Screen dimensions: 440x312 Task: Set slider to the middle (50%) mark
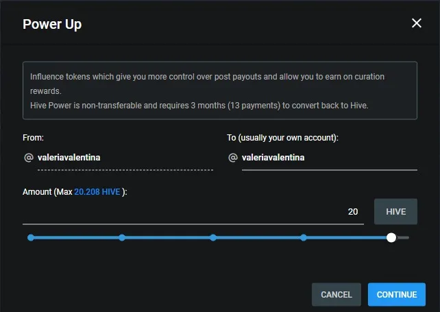tap(213, 238)
